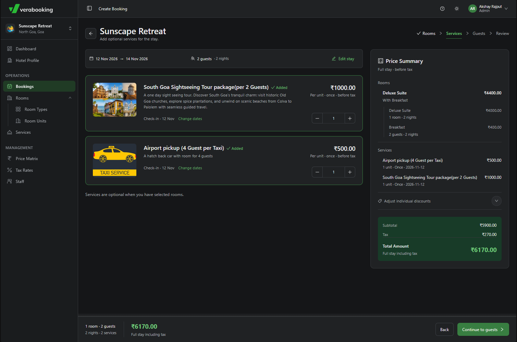
Task: Toggle the sidebar panel icon
Action: pos(89,9)
